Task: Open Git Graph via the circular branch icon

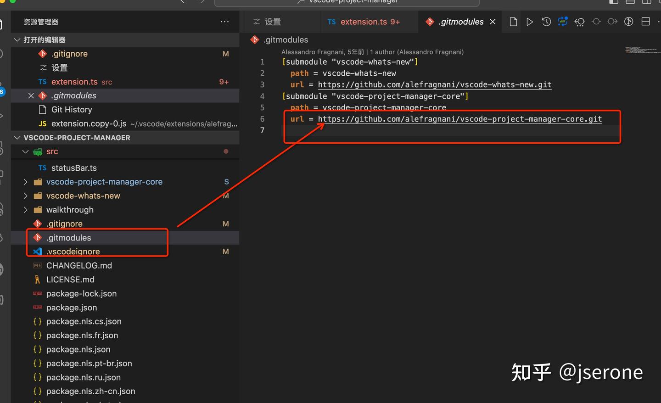Action: (x=629, y=21)
